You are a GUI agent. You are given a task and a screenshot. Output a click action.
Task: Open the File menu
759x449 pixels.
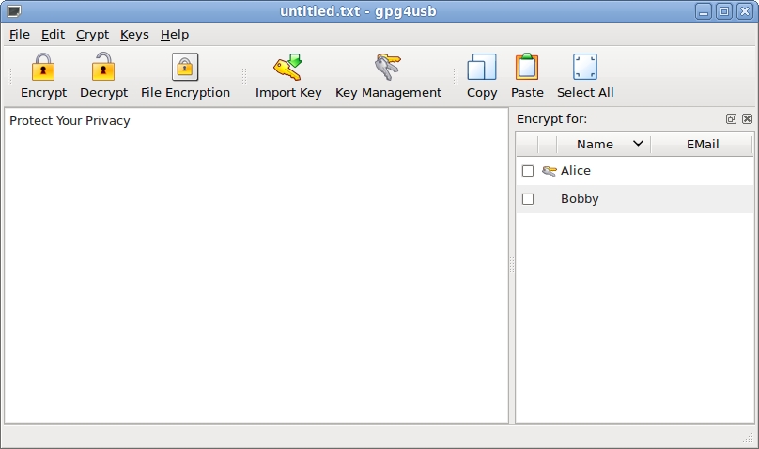(x=20, y=35)
